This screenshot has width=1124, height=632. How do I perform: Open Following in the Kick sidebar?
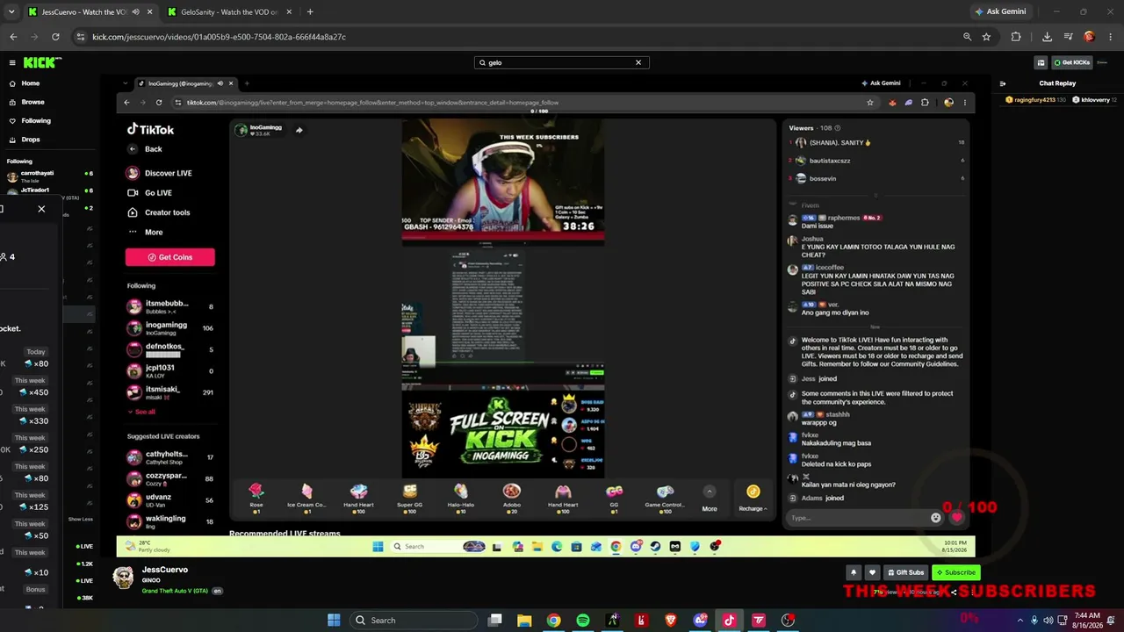(36, 120)
